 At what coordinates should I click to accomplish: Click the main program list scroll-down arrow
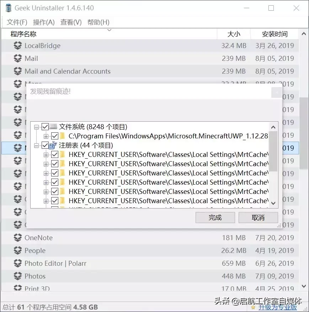click(304, 286)
